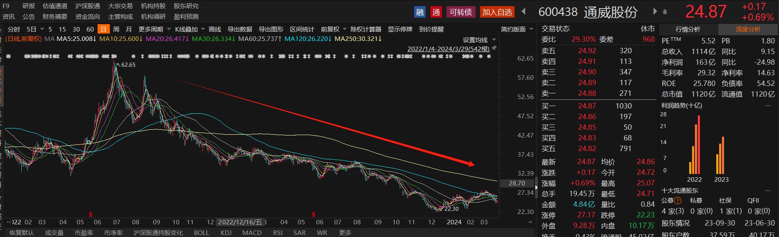Go to next stock with right arrow
Screen dimensions: 779x237
point(655,11)
